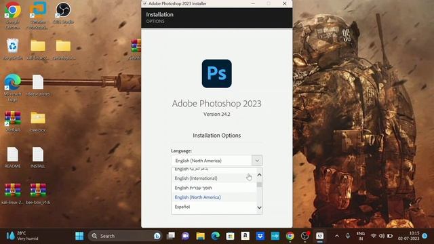Open Microsoft Store from the taskbar
Screen dimensions: 434x244
(x=230, y=236)
